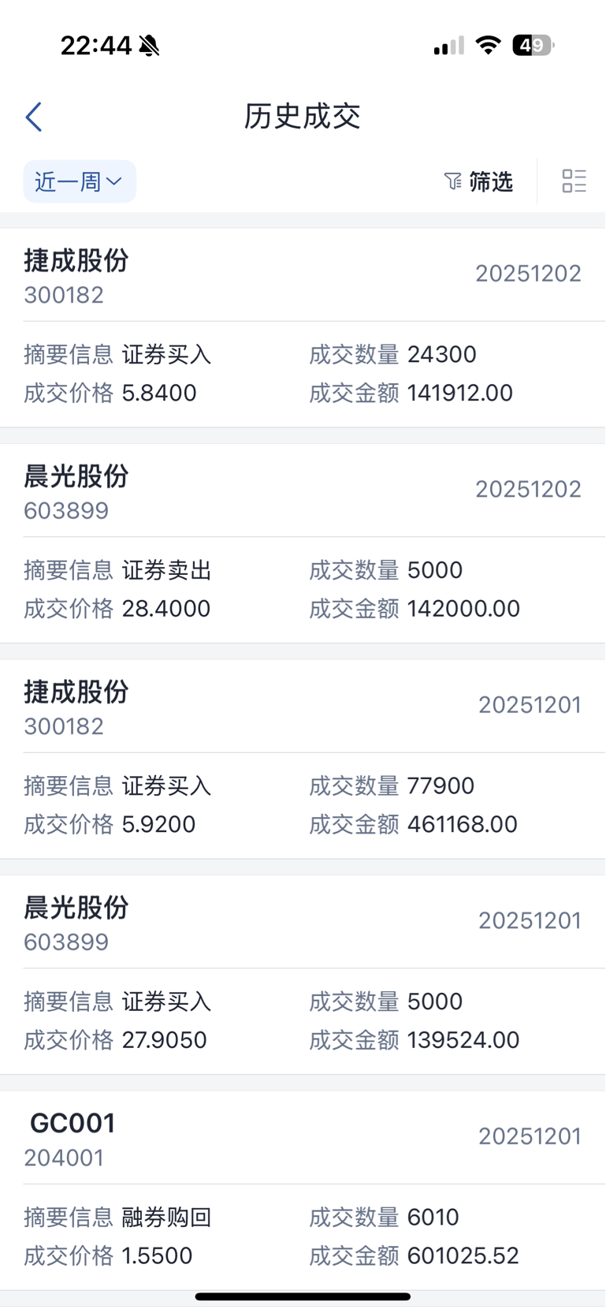606x1313 pixels.
Task: Tap the home indicator bar
Action: click(x=303, y=1296)
